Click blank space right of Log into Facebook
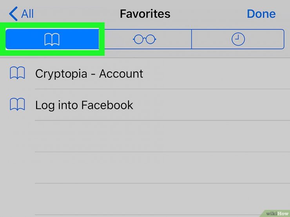290x217 pixels. pos(212,105)
